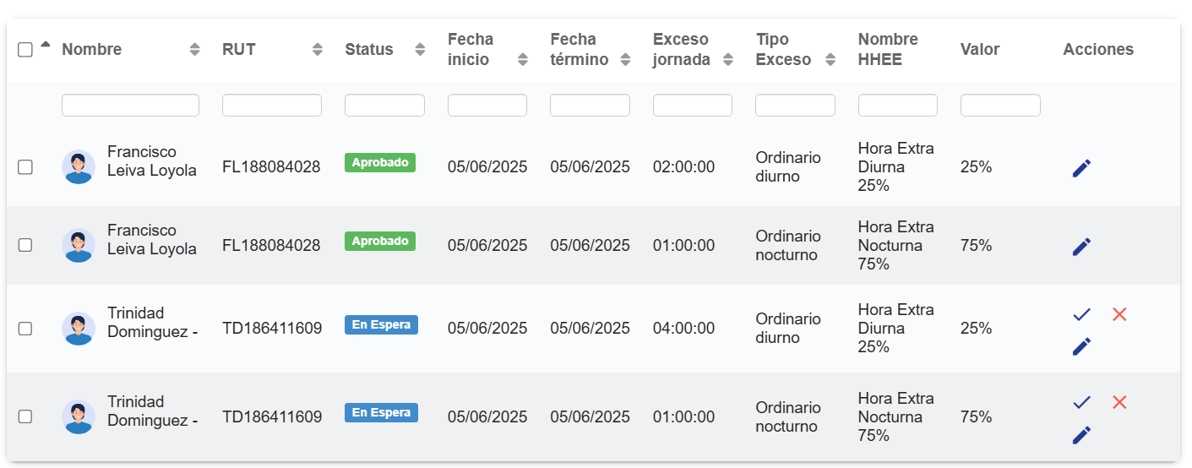Approve Trinidad's 01:00:00 nocturno overtime checkmark
This screenshot has width=1192, height=468.
(x=1081, y=403)
